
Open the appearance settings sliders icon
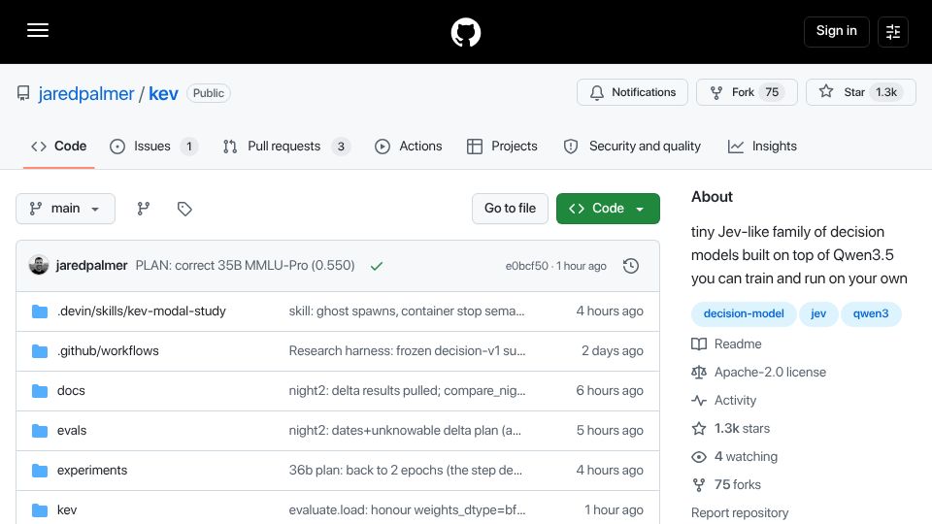pyautogui.click(x=893, y=31)
